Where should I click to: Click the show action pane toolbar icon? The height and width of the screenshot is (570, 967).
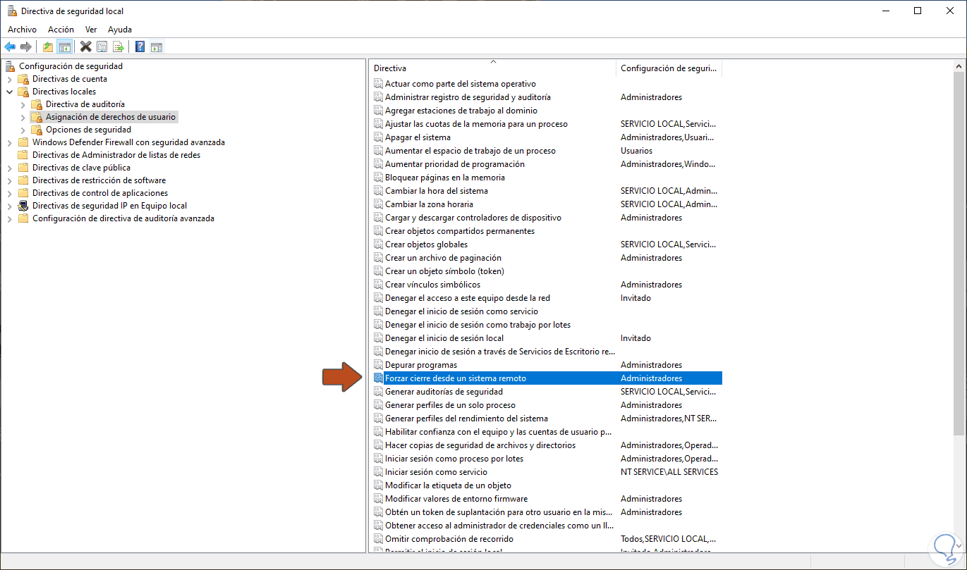pyautogui.click(x=156, y=47)
